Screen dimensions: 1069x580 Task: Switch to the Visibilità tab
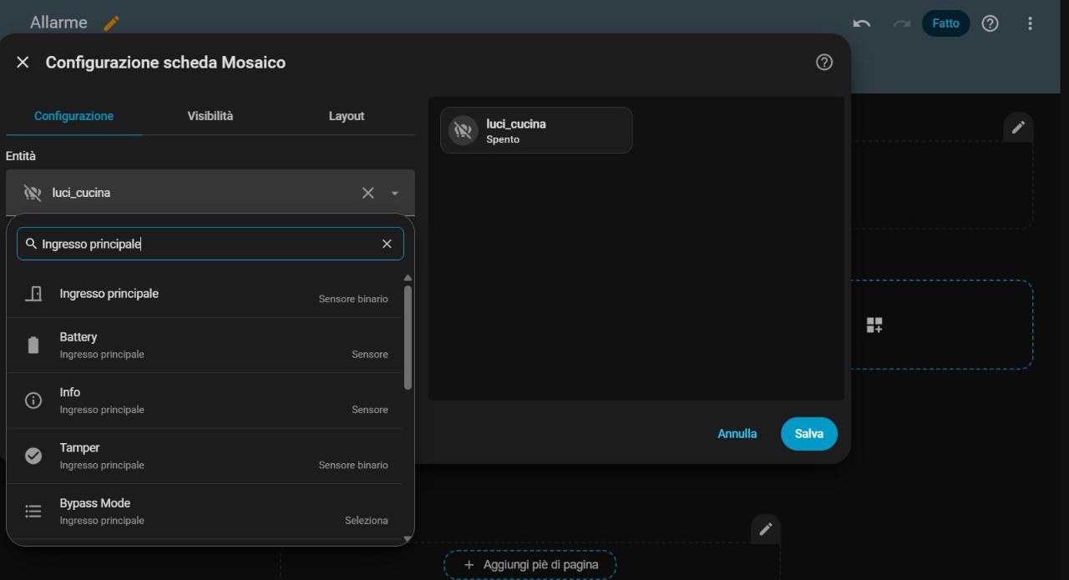point(210,116)
